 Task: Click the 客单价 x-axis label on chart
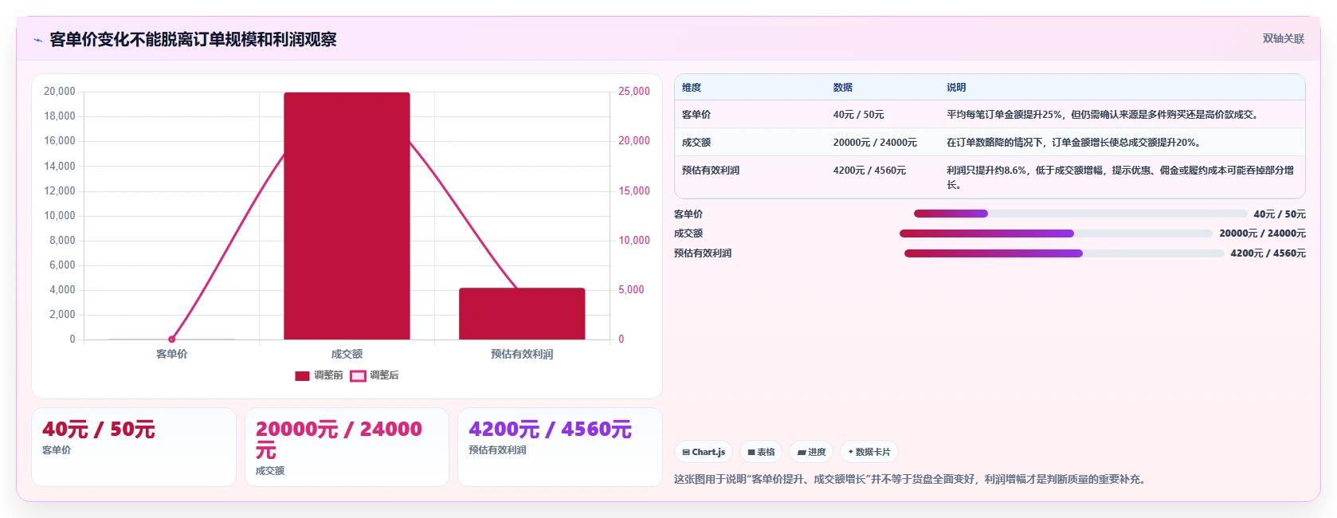pos(171,354)
